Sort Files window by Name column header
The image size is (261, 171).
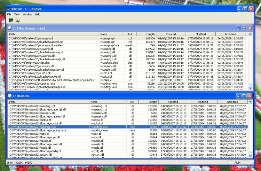tap(111, 34)
